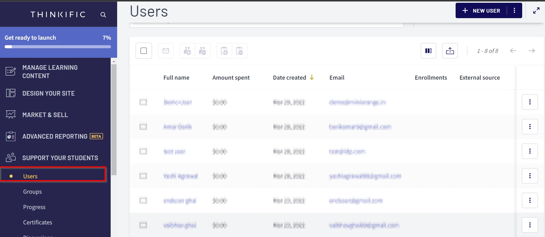Open the three-dot menu beside New User
This screenshot has height=237, width=545.
click(x=514, y=10)
